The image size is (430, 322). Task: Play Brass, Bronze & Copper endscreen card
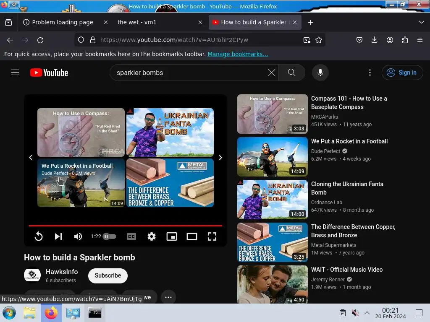(170, 183)
